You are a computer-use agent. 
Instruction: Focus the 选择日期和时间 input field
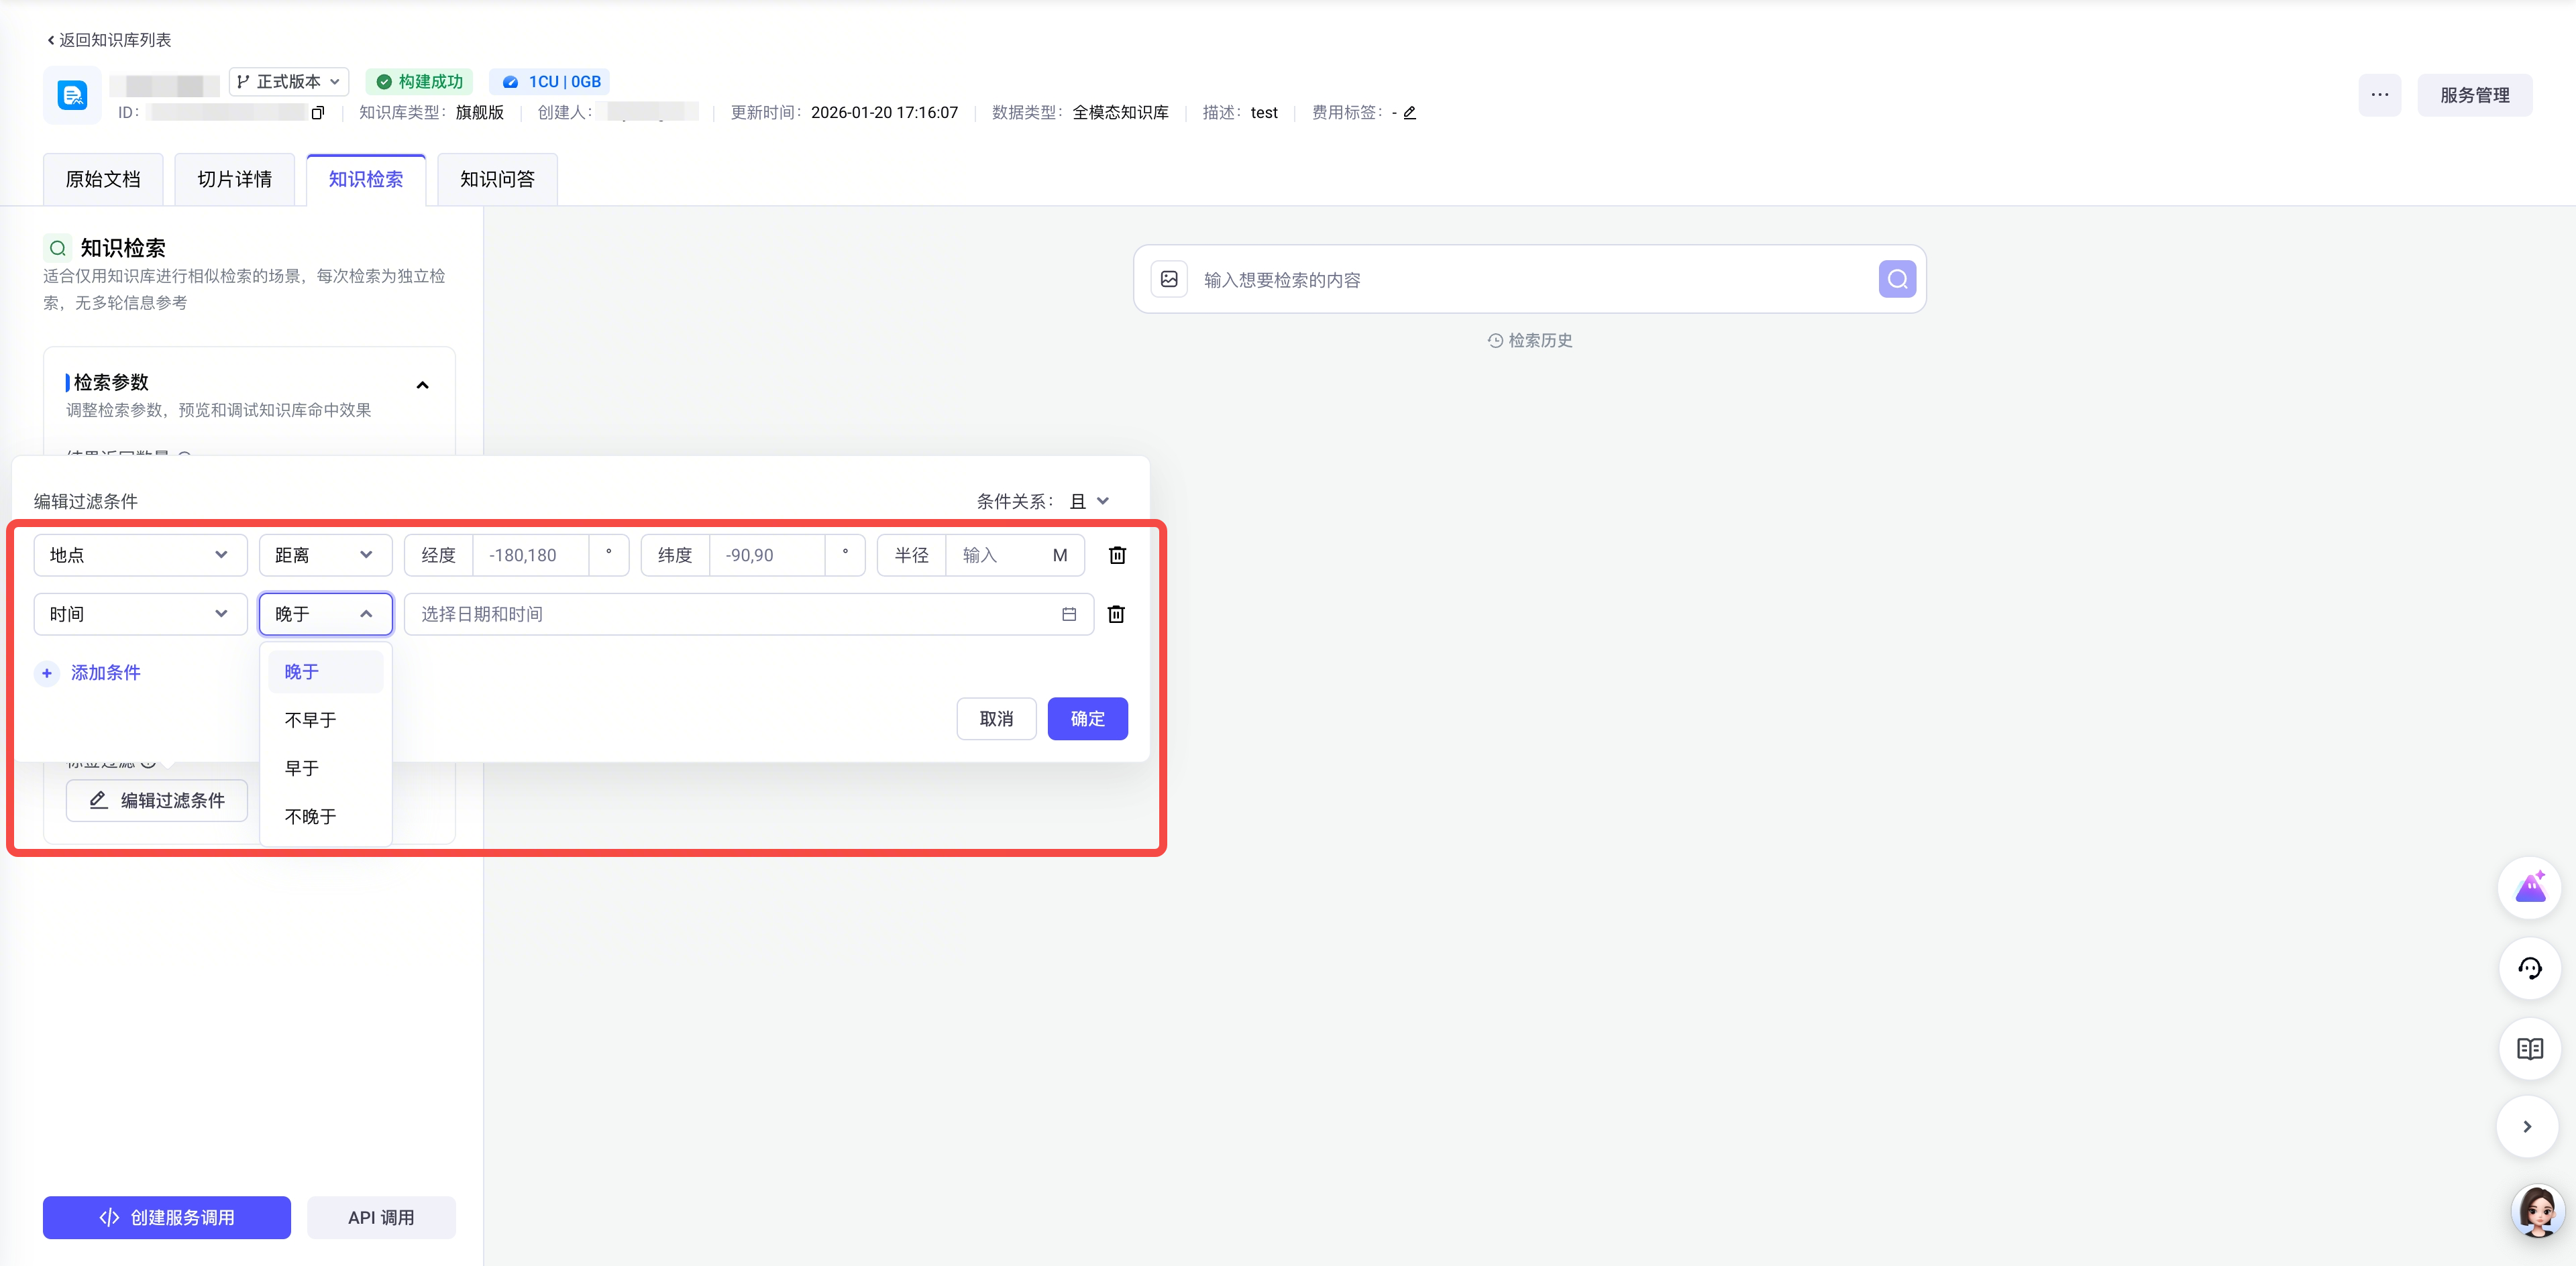pos(749,614)
